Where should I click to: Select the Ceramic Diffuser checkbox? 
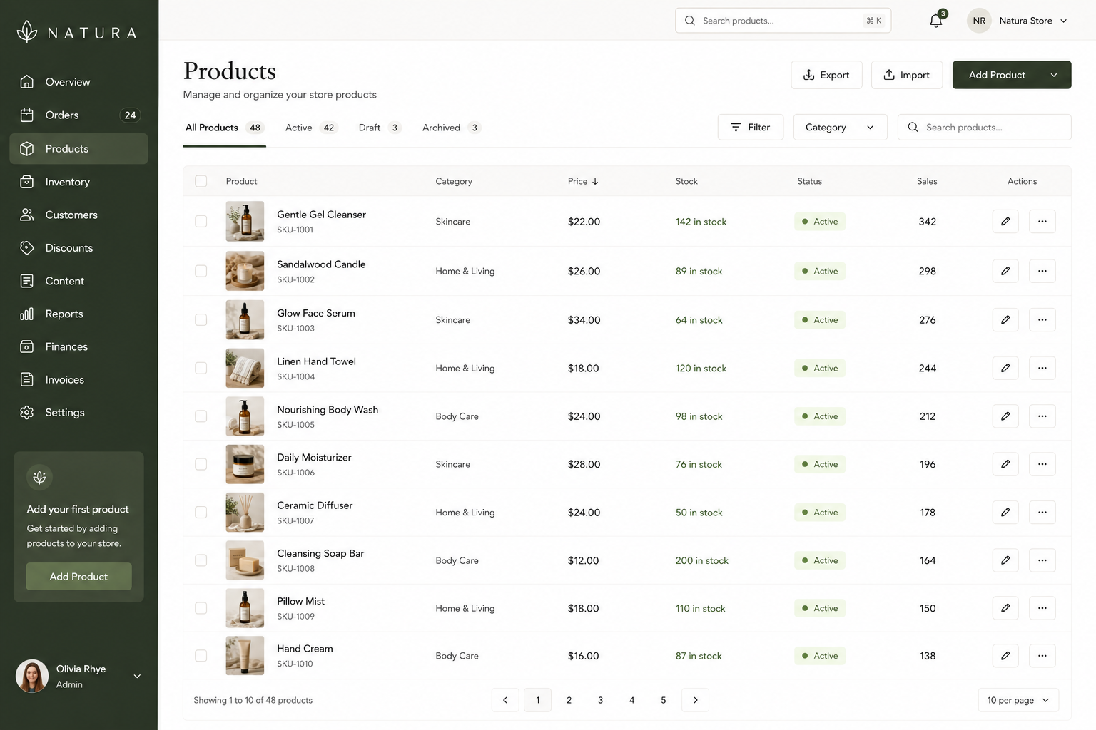(201, 513)
